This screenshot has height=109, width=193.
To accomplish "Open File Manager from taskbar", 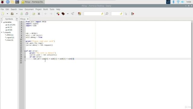I will [x=12, y=2].
